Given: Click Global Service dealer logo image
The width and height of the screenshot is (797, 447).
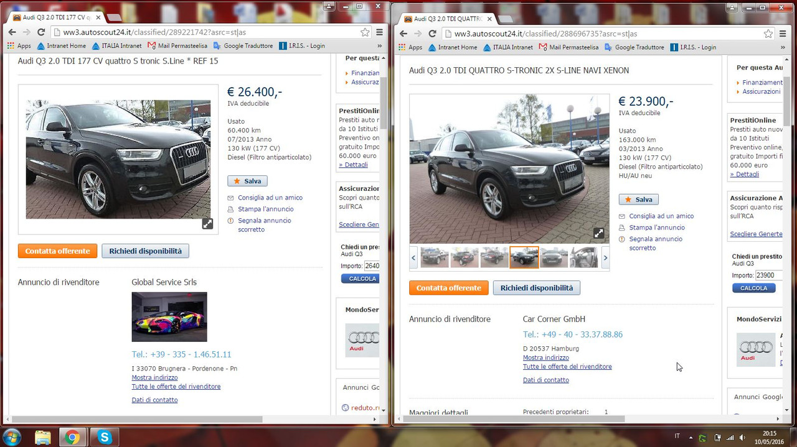Looking at the screenshot, I should click(169, 317).
